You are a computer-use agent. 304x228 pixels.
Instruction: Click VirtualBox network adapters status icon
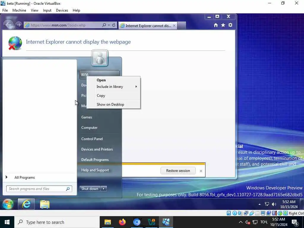tap(246, 213)
